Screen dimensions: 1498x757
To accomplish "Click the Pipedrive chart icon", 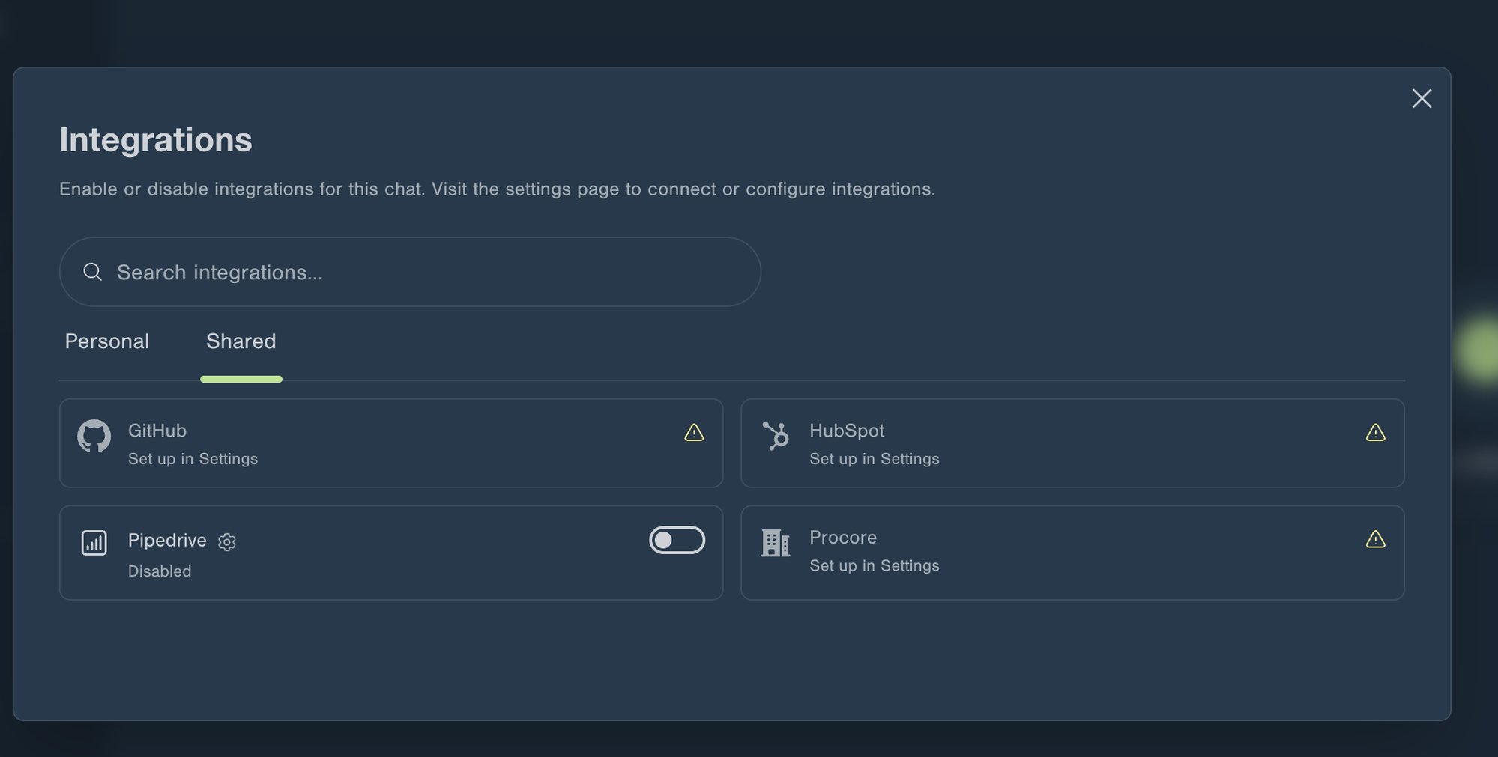I will click(x=94, y=542).
